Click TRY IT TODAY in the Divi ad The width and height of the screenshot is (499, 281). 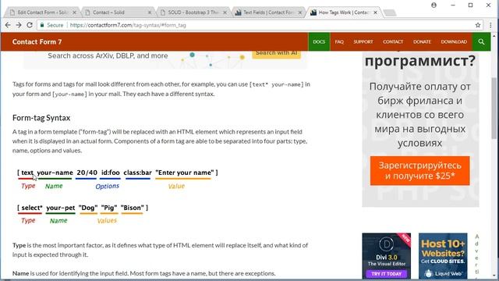387,274
